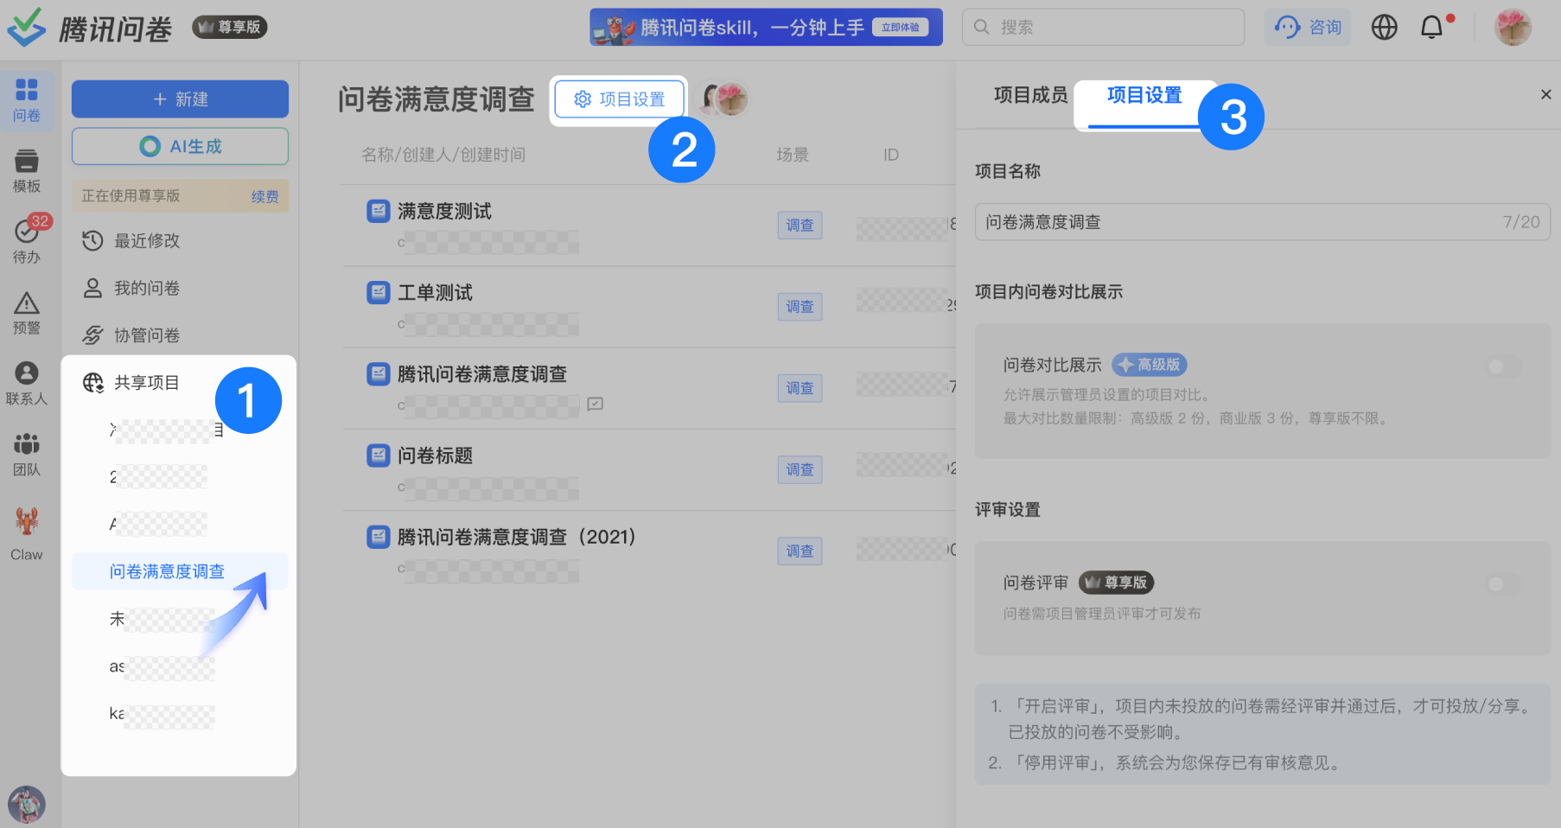The height and width of the screenshot is (828, 1561).
Task: Launch the Claw lobster assistant
Action: tap(27, 533)
